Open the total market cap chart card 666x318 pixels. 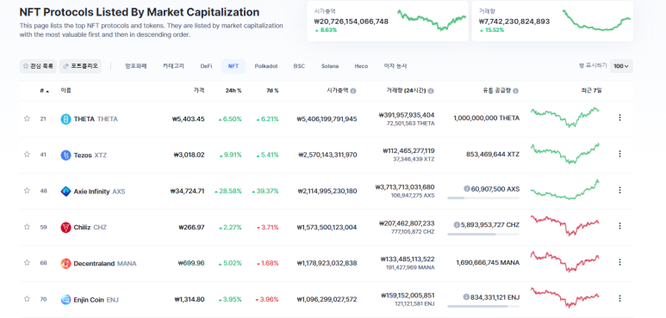[388, 21]
